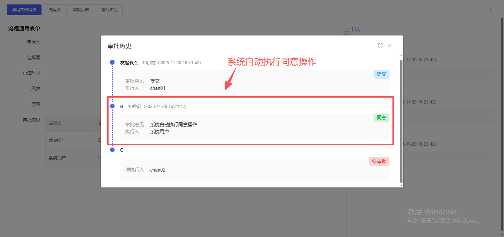Close the 审批历史 dialog
Screen dimensions: 504x237
click(x=390, y=45)
